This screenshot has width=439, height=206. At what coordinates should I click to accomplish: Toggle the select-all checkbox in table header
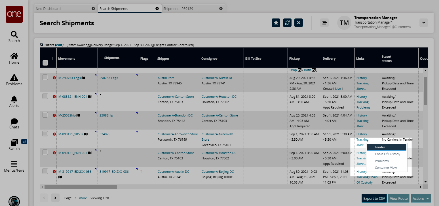point(45,63)
